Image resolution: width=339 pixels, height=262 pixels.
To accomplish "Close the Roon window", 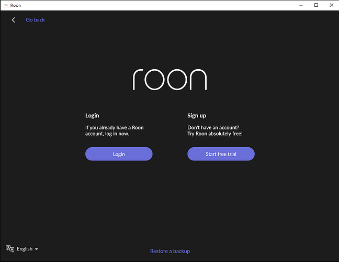I will [332, 5].
